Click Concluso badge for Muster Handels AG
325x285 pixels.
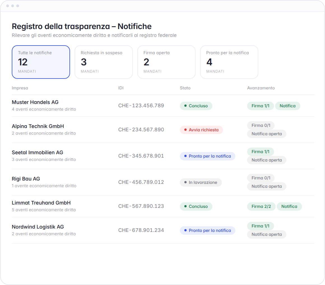(x=196, y=106)
